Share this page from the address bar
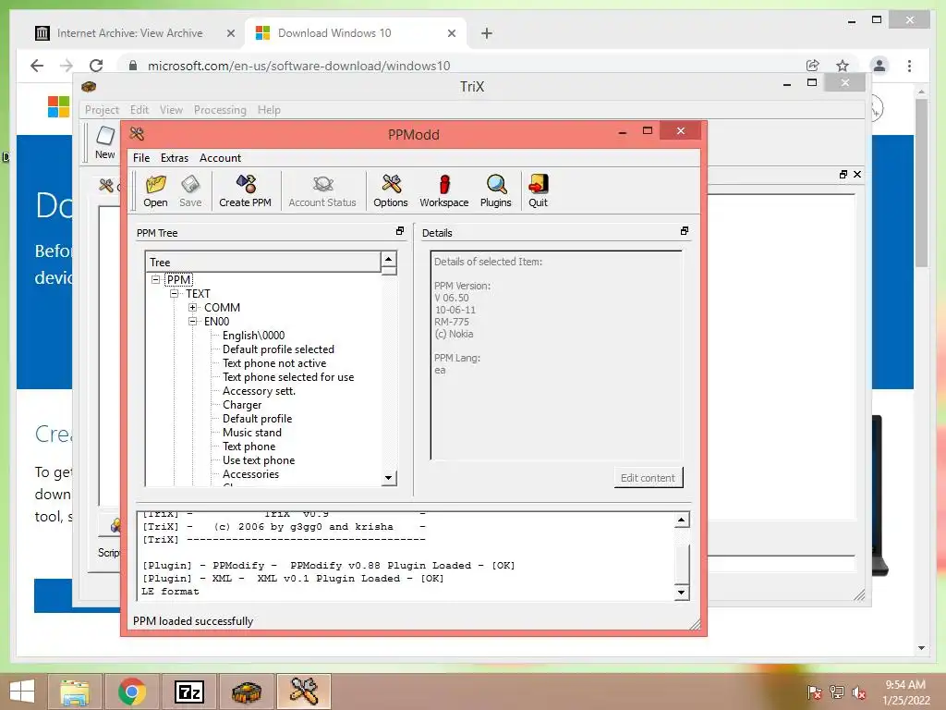946x710 pixels. 813,66
